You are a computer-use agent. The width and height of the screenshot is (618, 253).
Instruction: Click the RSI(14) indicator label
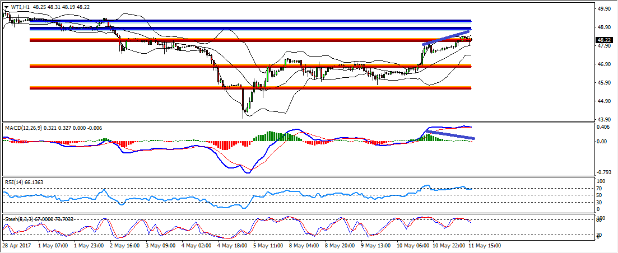[16, 182]
